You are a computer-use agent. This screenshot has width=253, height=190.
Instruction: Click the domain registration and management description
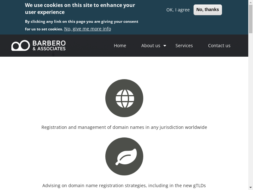[x=124, y=127]
